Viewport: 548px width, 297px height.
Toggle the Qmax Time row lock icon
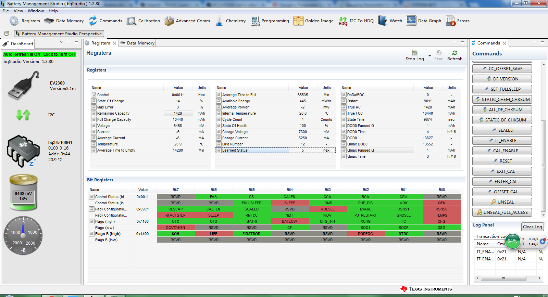[x=344, y=156]
